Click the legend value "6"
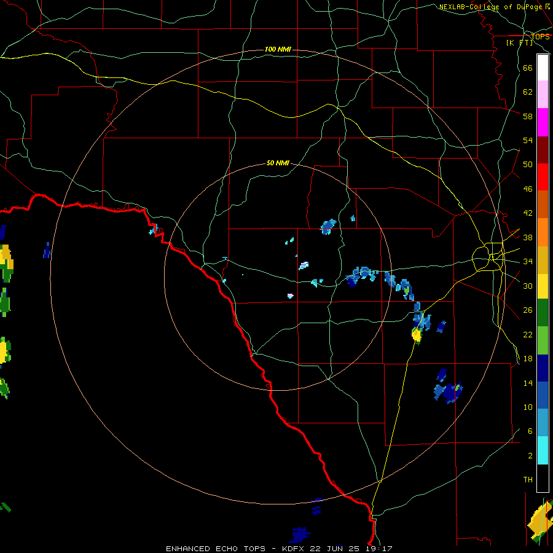 [530, 431]
